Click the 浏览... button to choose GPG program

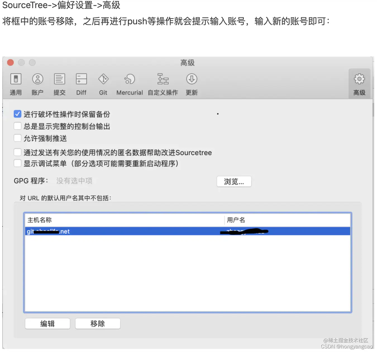(234, 181)
